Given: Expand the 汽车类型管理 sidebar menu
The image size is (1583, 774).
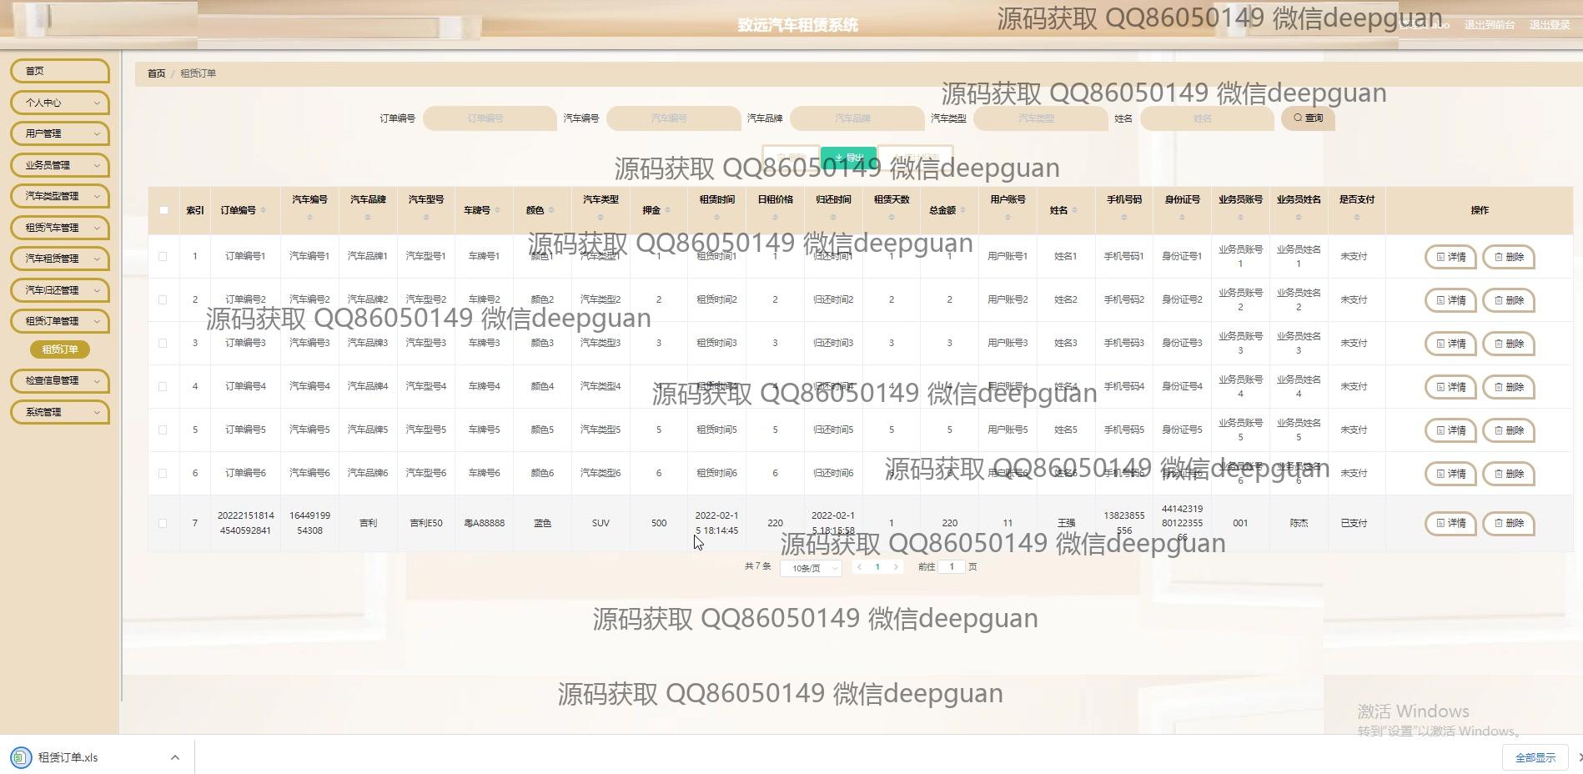Looking at the screenshot, I should 60,196.
